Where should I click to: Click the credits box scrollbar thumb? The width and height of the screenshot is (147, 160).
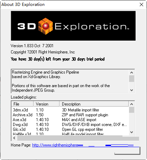[131, 79]
